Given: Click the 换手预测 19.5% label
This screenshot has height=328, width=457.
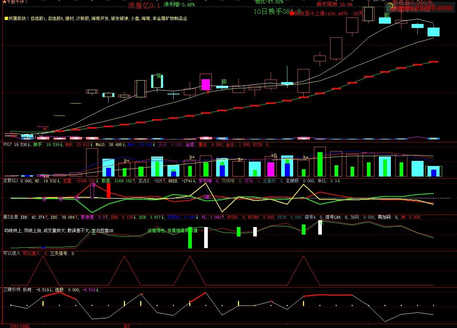Looking at the screenshot, I should click(334, 5).
